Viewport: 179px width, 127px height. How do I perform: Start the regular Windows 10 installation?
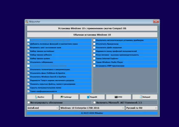(92, 35)
